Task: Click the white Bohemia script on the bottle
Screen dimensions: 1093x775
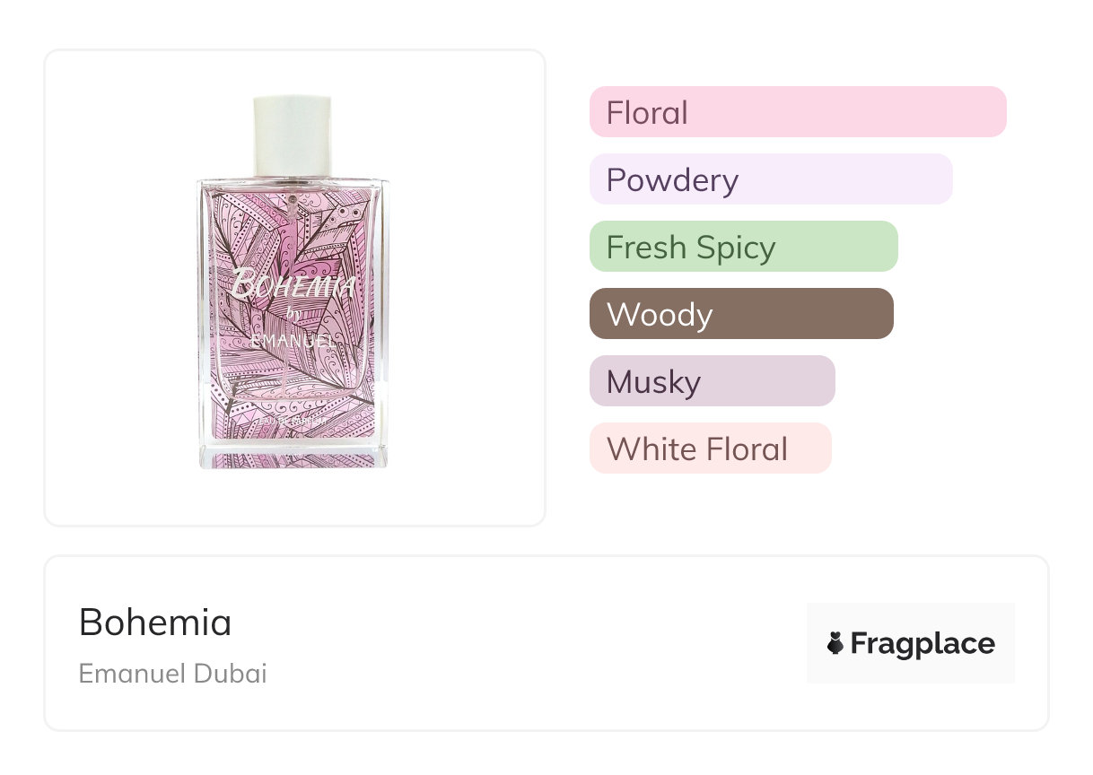Action: coord(293,285)
